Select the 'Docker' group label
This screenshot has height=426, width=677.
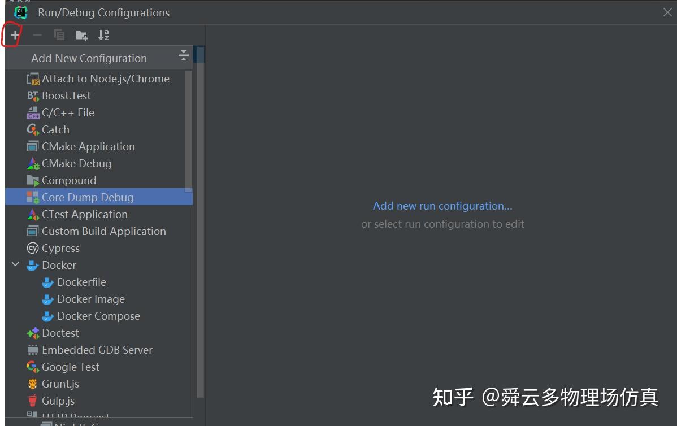pyautogui.click(x=59, y=265)
